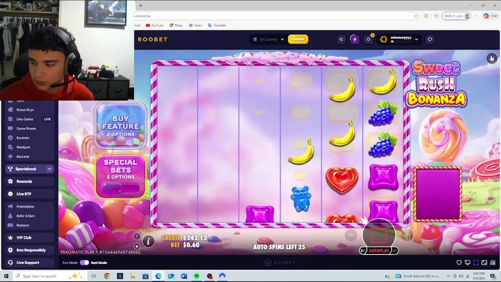This screenshot has width=501, height=282.
Task: Open the Windows Start menu
Action: click(6, 276)
